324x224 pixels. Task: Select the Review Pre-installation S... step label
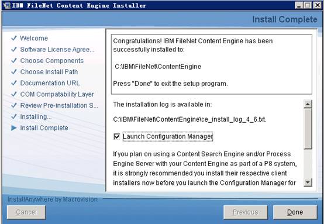(x=59, y=105)
